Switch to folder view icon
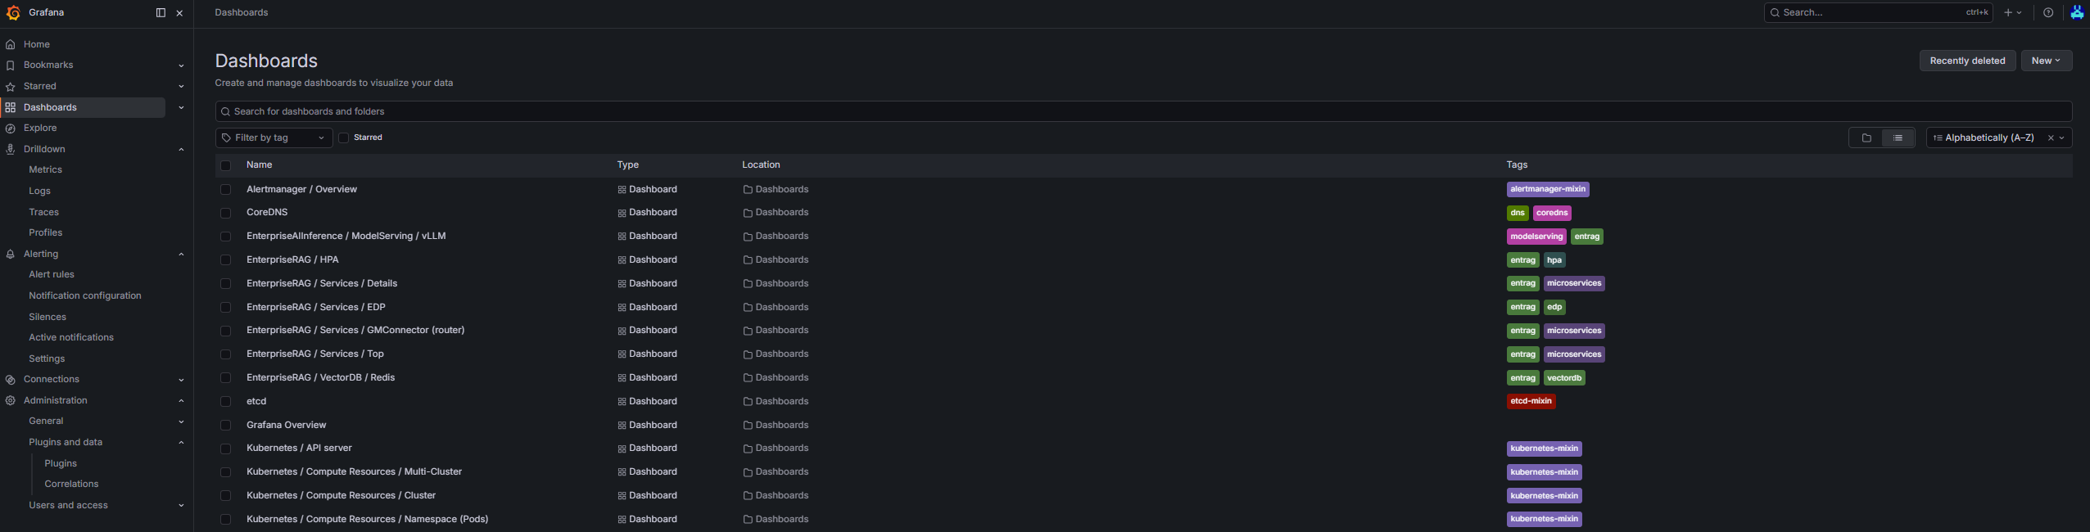The height and width of the screenshot is (532, 2090). 1866,138
